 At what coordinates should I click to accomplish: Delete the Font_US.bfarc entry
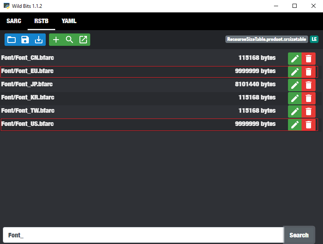[308, 125]
